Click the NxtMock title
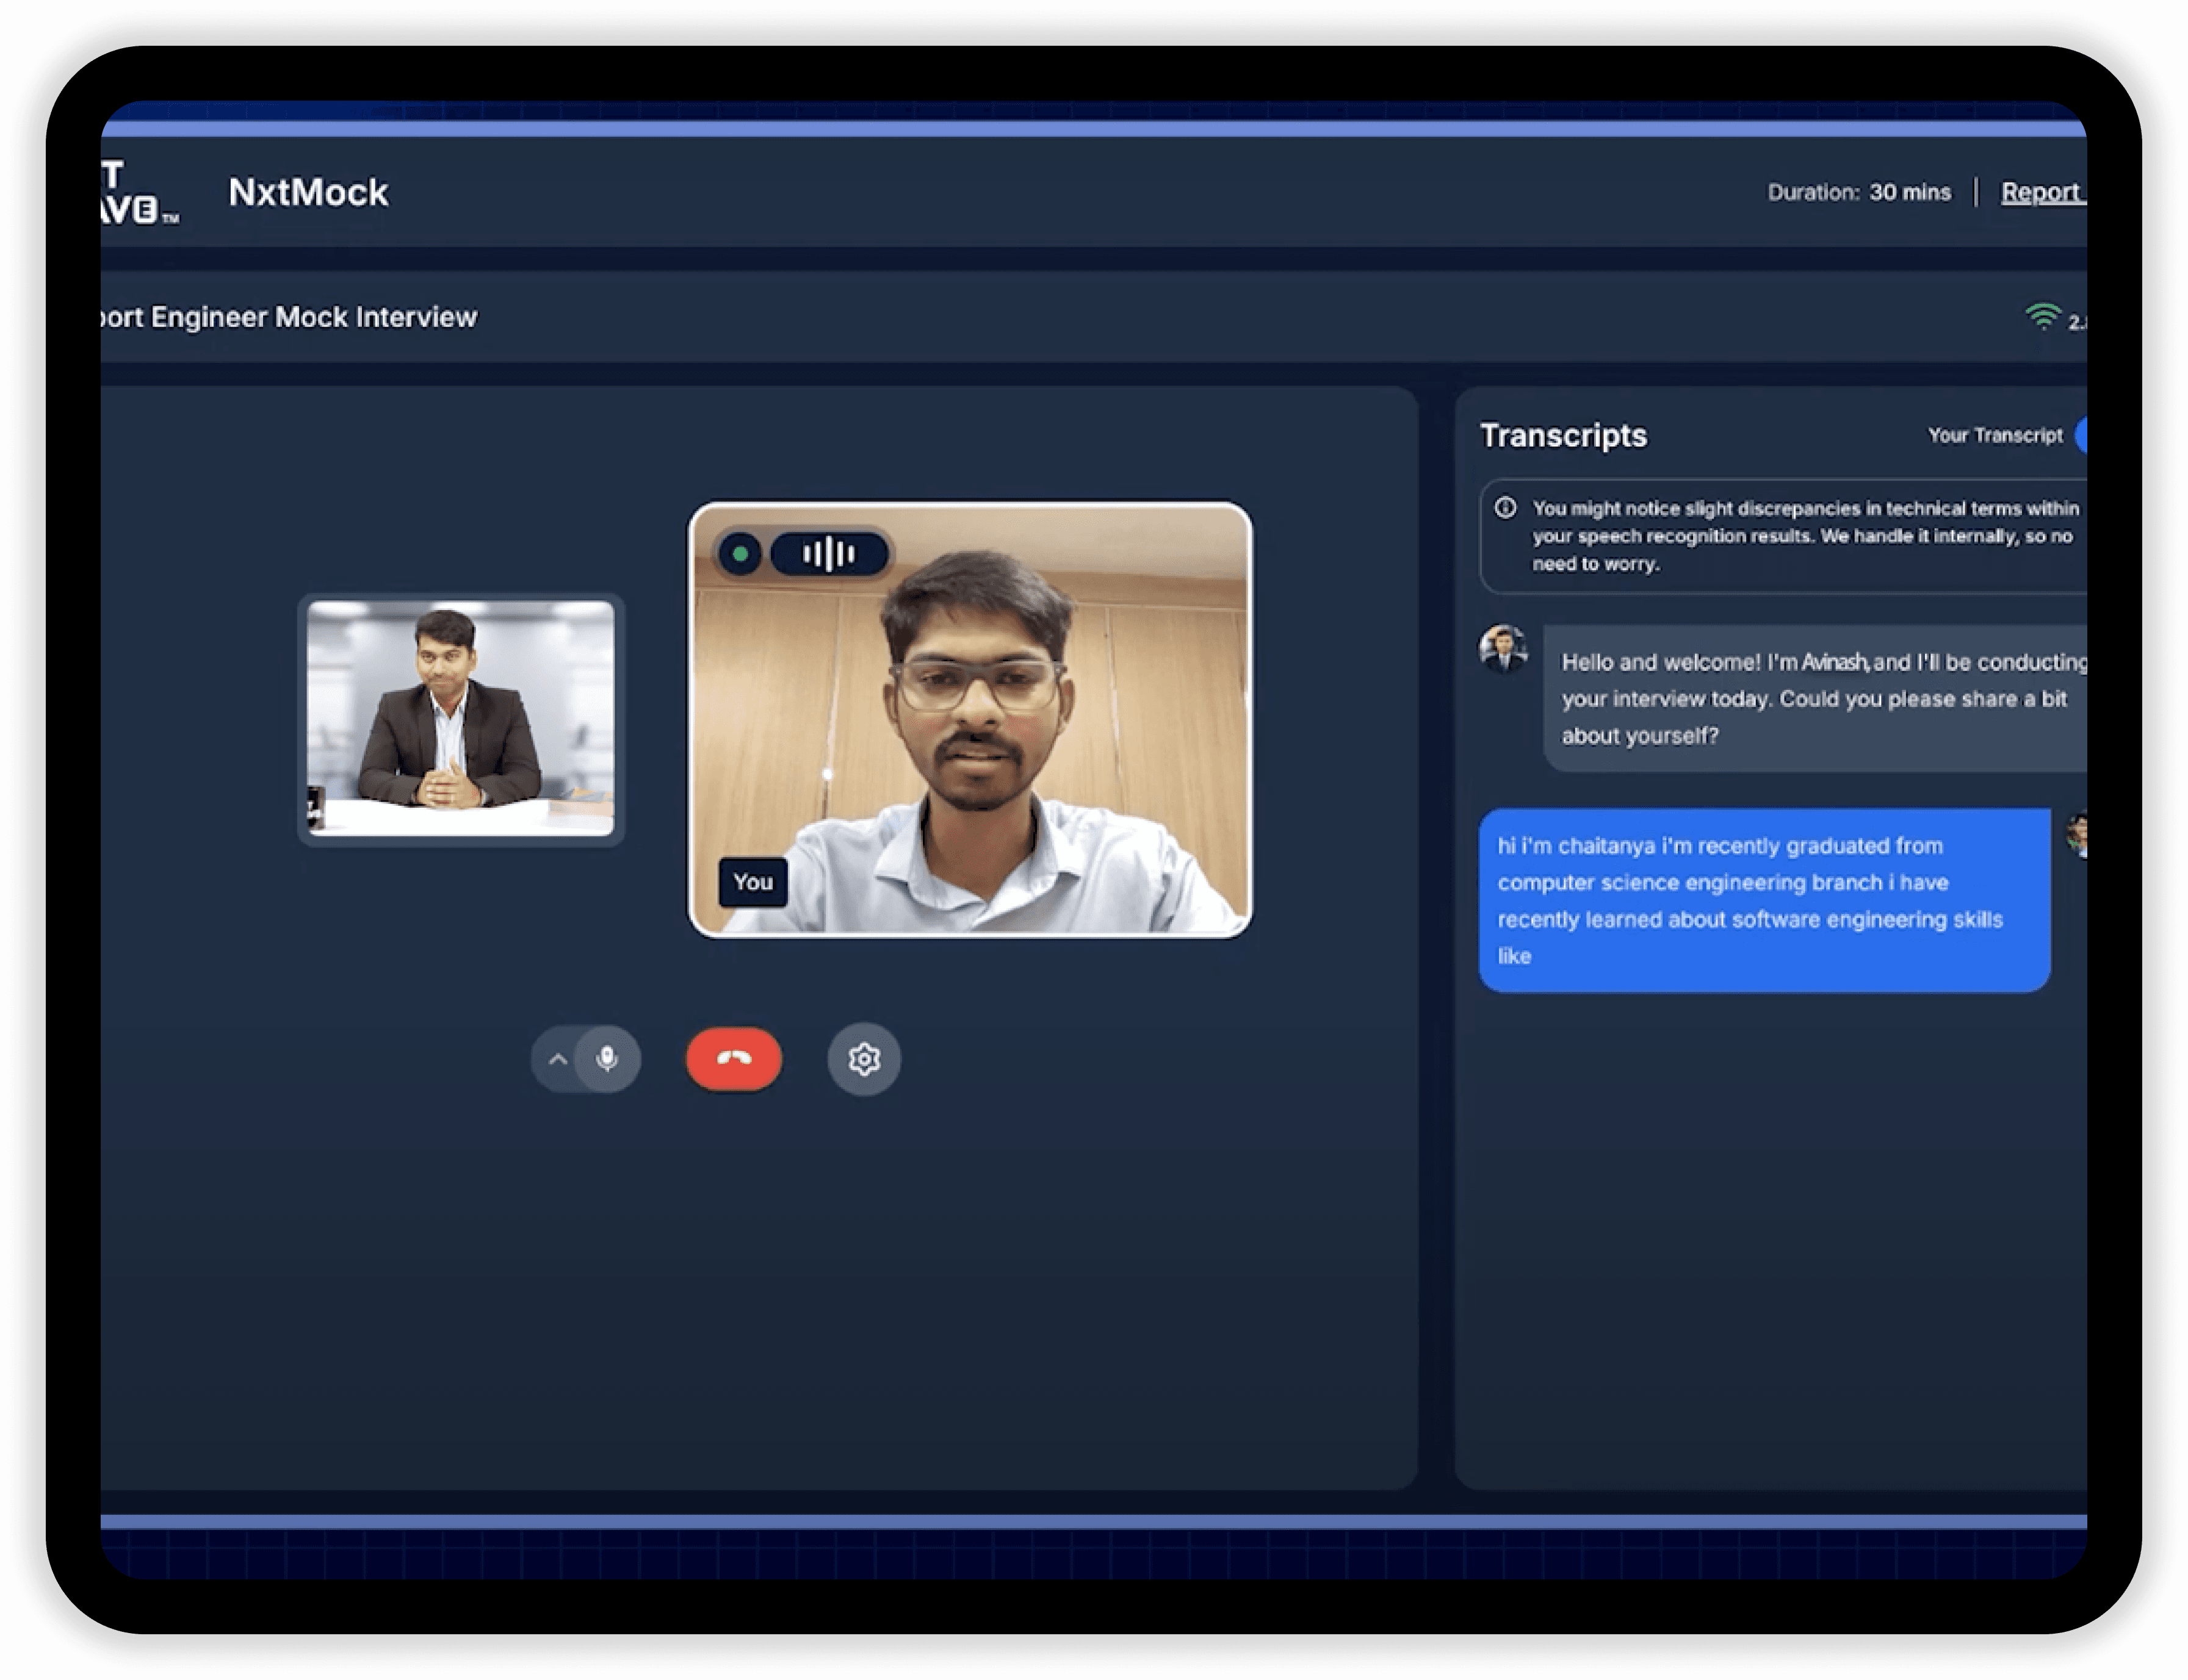The height and width of the screenshot is (1680, 2188). [308, 192]
